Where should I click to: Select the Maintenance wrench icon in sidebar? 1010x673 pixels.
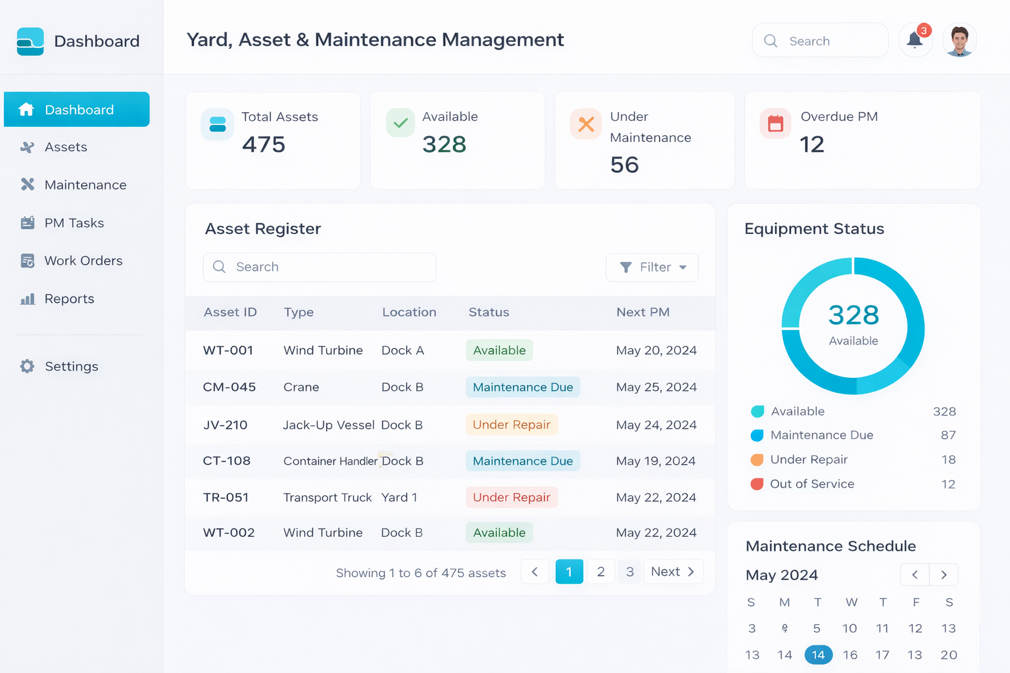28,185
